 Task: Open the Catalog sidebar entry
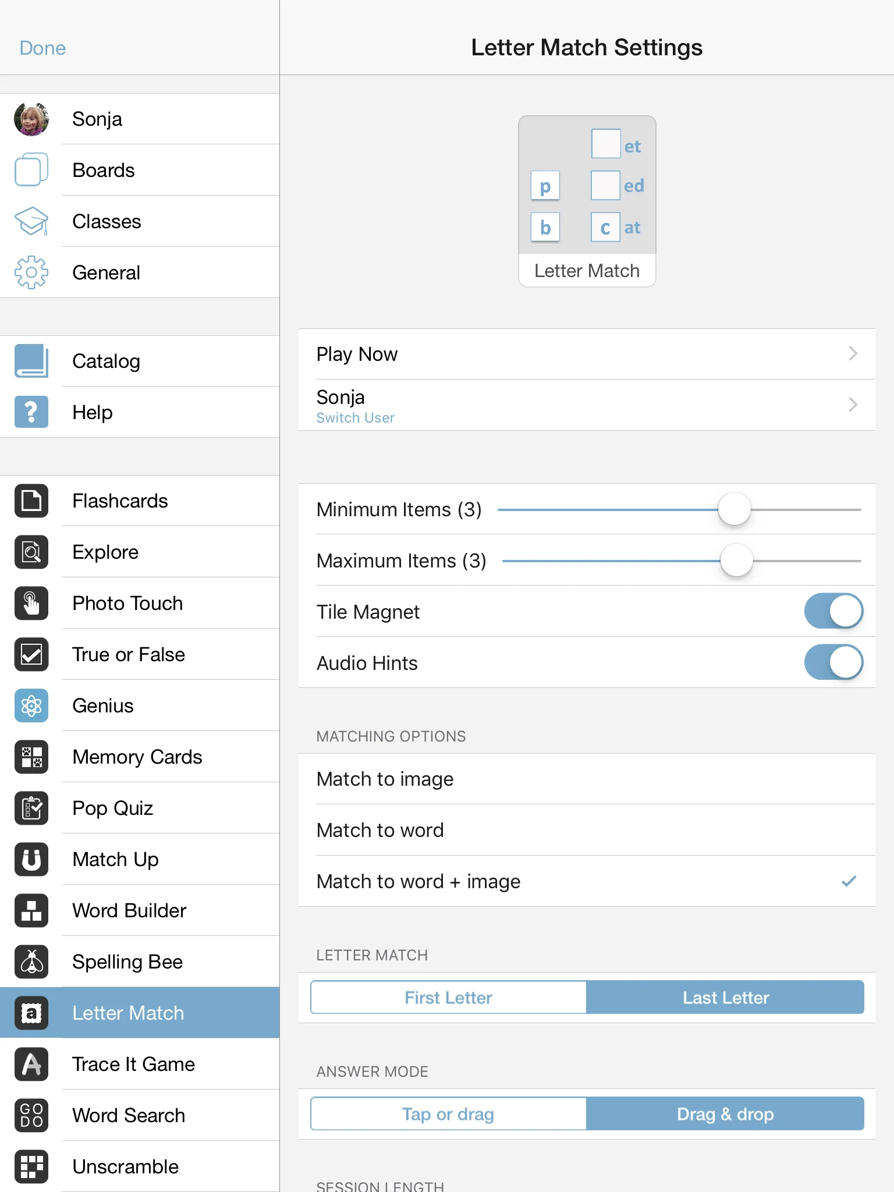click(140, 361)
